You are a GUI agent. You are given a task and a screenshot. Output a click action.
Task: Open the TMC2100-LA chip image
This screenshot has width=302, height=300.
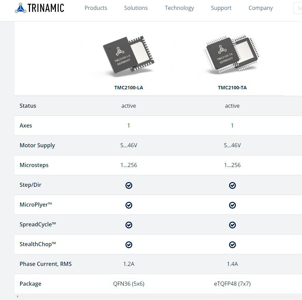129,55
